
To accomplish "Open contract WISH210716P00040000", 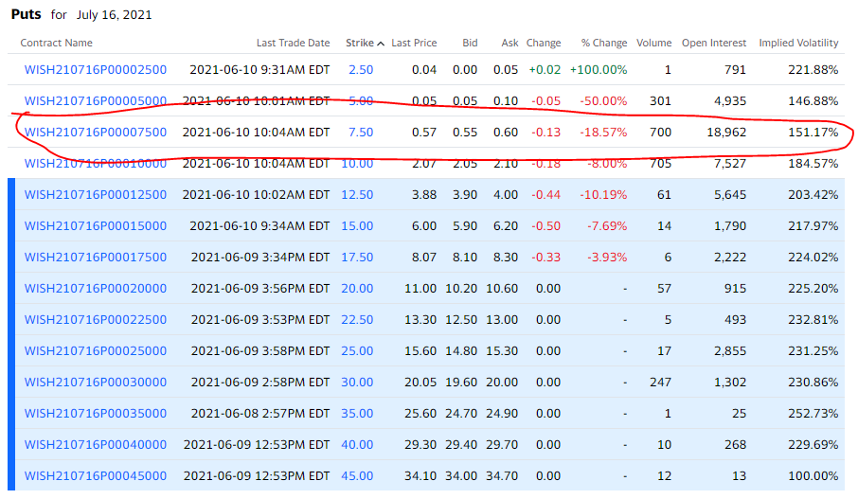I will (x=96, y=444).
